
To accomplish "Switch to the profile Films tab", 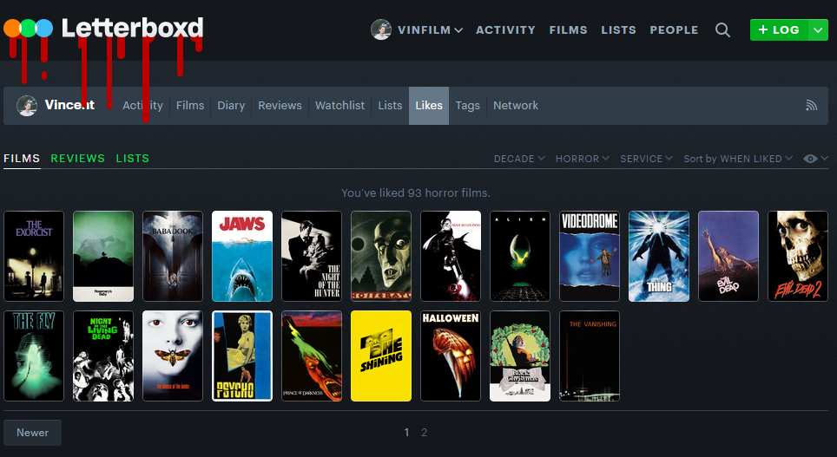I will tap(190, 106).
